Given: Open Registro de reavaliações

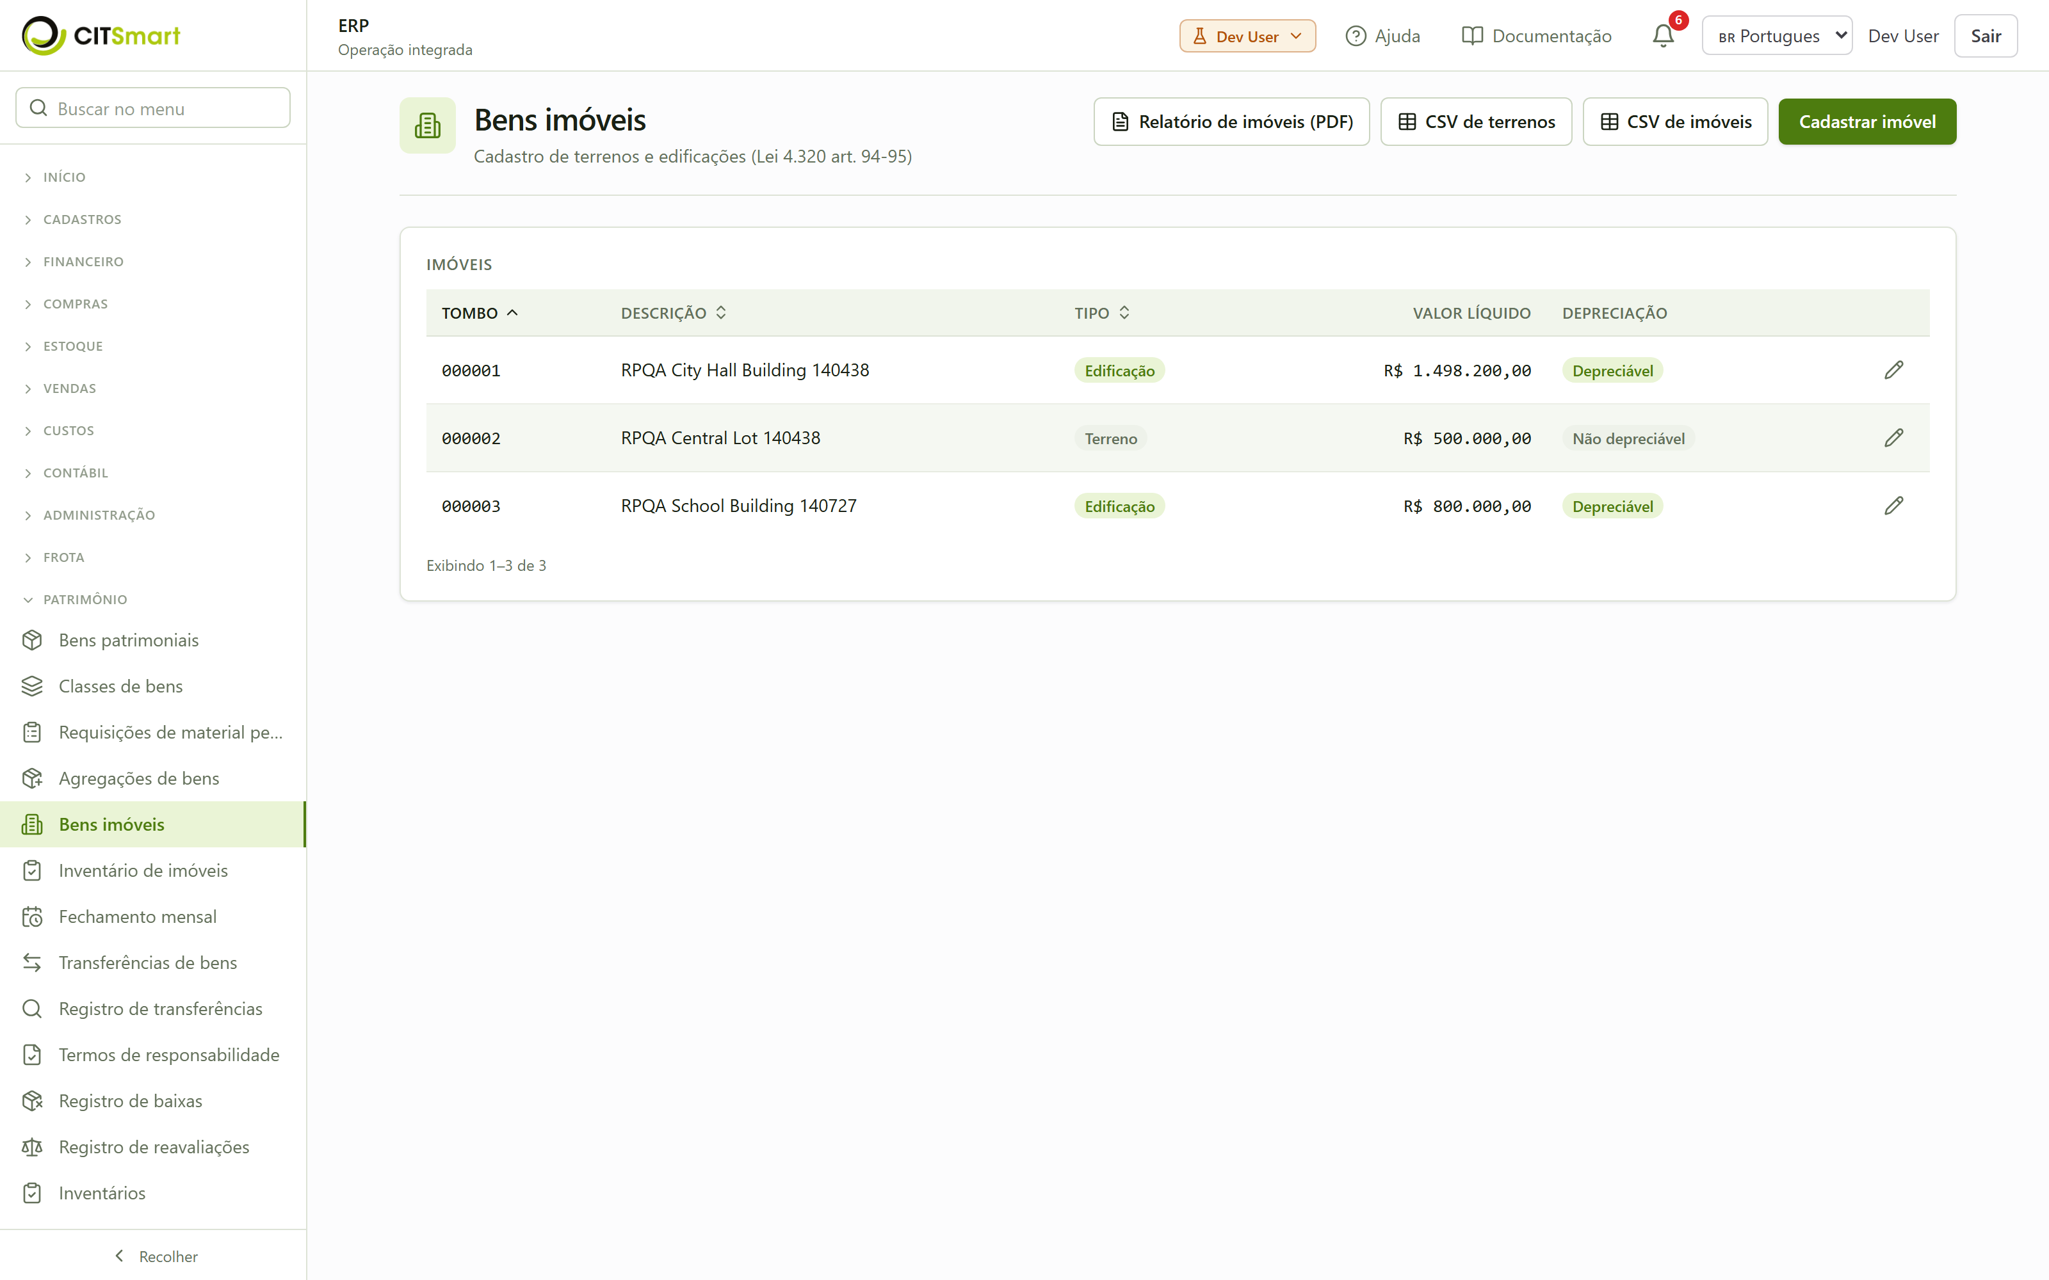Looking at the screenshot, I should click(x=153, y=1147).
